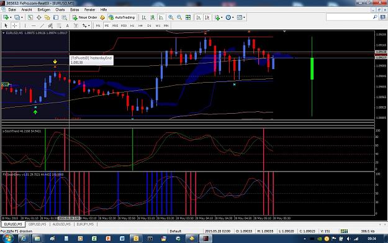Image resolution: width=388 pixels, height=243 pixels.
Task: Open the Einfügen menu
Action: [44, 10]
